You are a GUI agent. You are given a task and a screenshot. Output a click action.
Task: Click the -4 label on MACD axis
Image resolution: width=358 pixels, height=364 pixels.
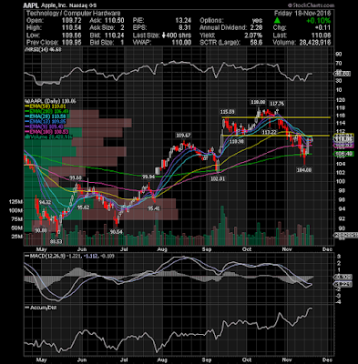click(338, 302)
